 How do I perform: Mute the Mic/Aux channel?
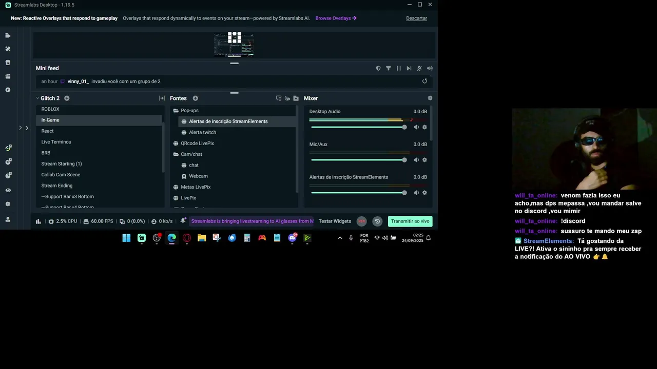[416, 160]
